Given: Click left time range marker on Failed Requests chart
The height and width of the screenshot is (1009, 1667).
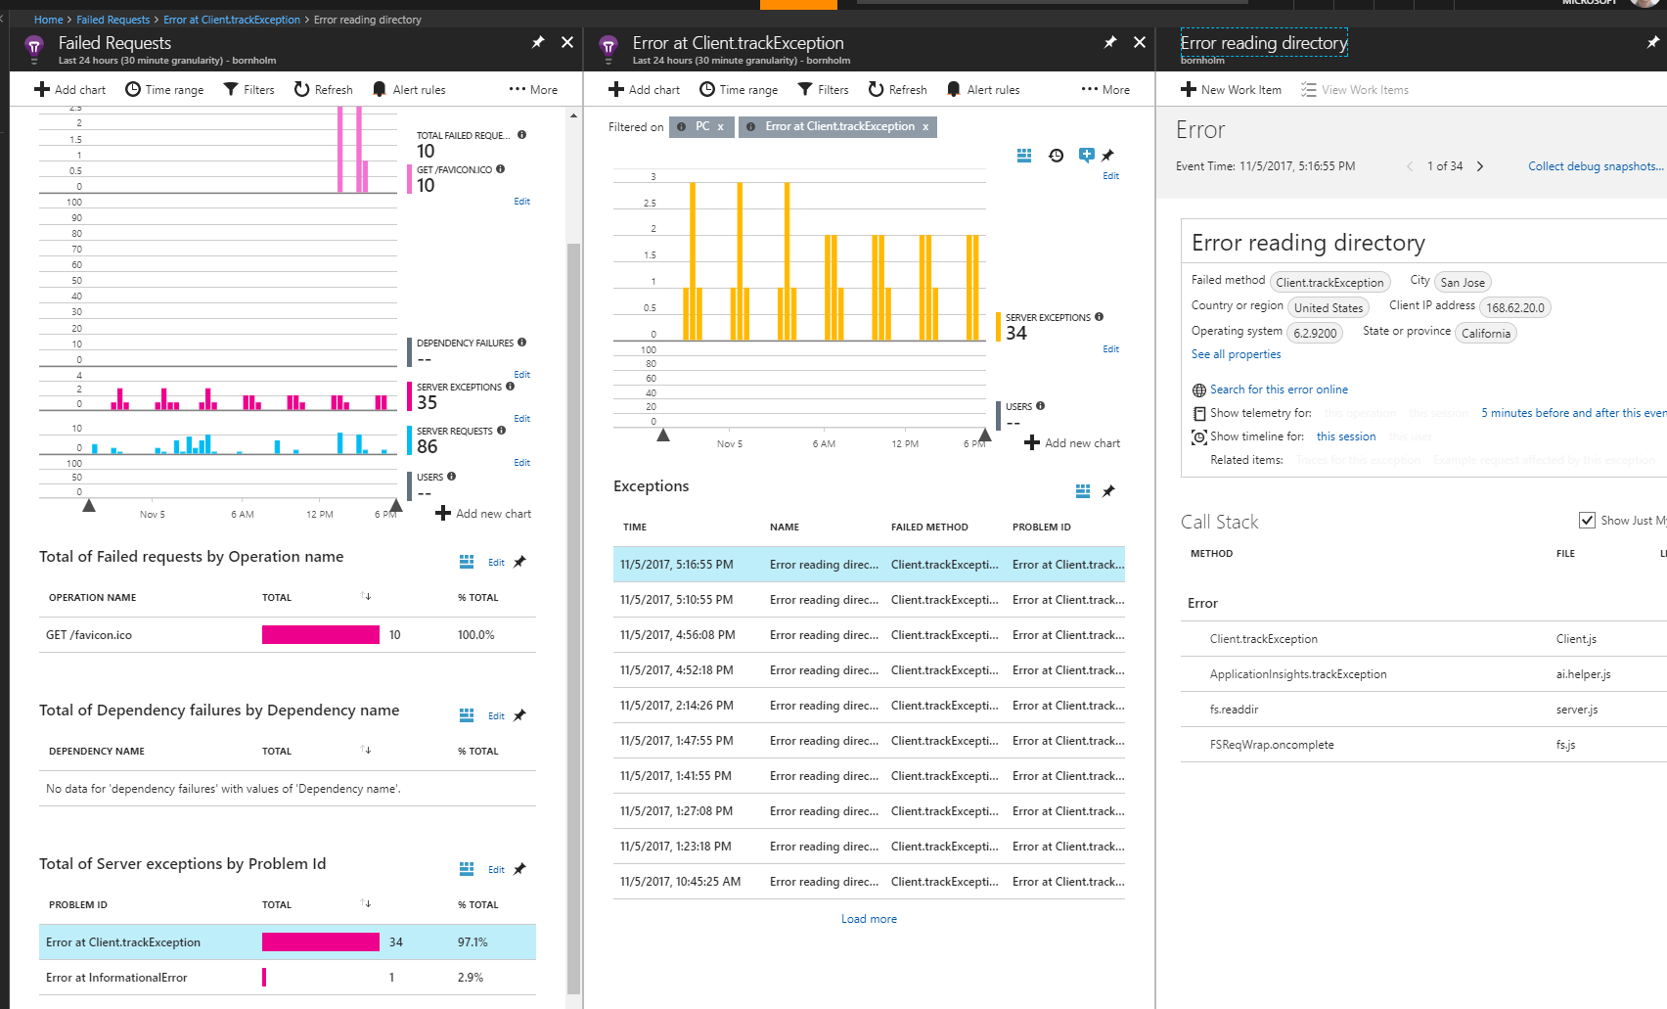Looking at the screenshot, I should click(x=89, y=505).
